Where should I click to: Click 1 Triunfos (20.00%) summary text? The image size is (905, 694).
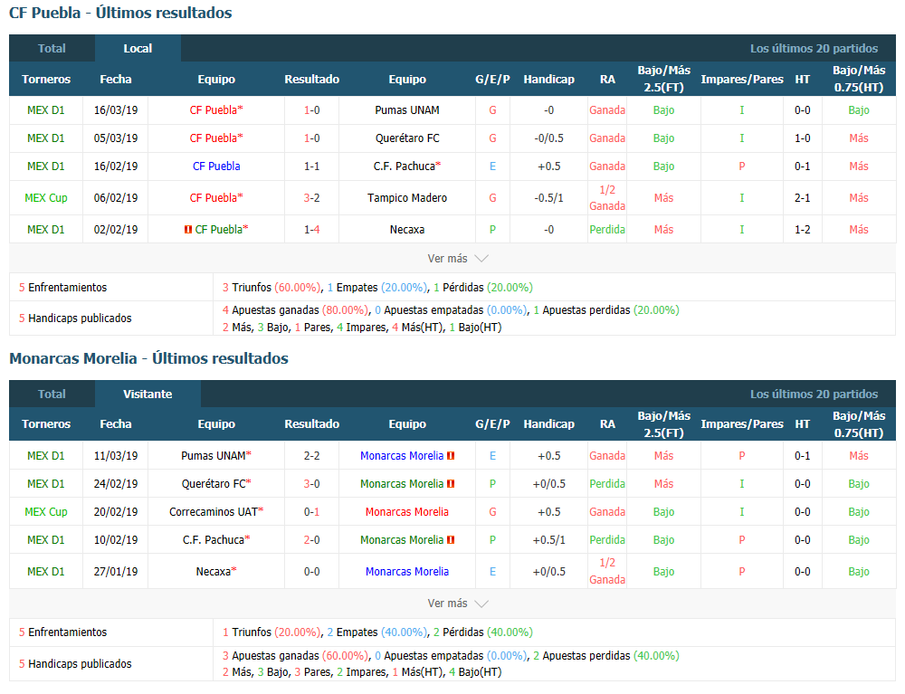pyautogui.click(x=271, y=632)
